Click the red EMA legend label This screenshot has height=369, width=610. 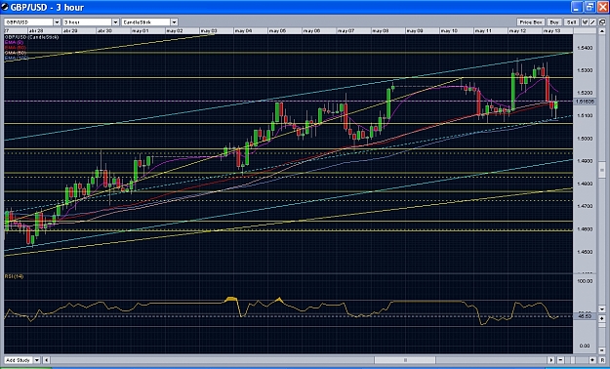point(16,47)
